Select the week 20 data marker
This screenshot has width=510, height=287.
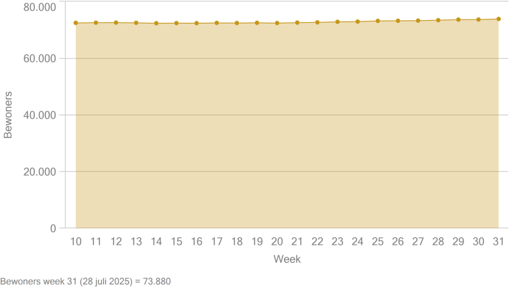(277, 23)
